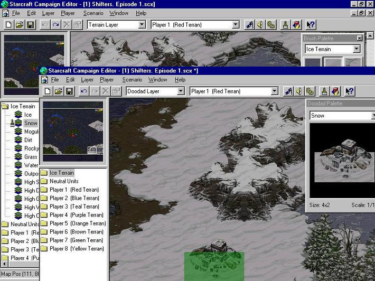Image resolution: width=375 pixels, height=281 pixels.
Task: Open Player menu in front editor window
Action: [x=107, y=80]
